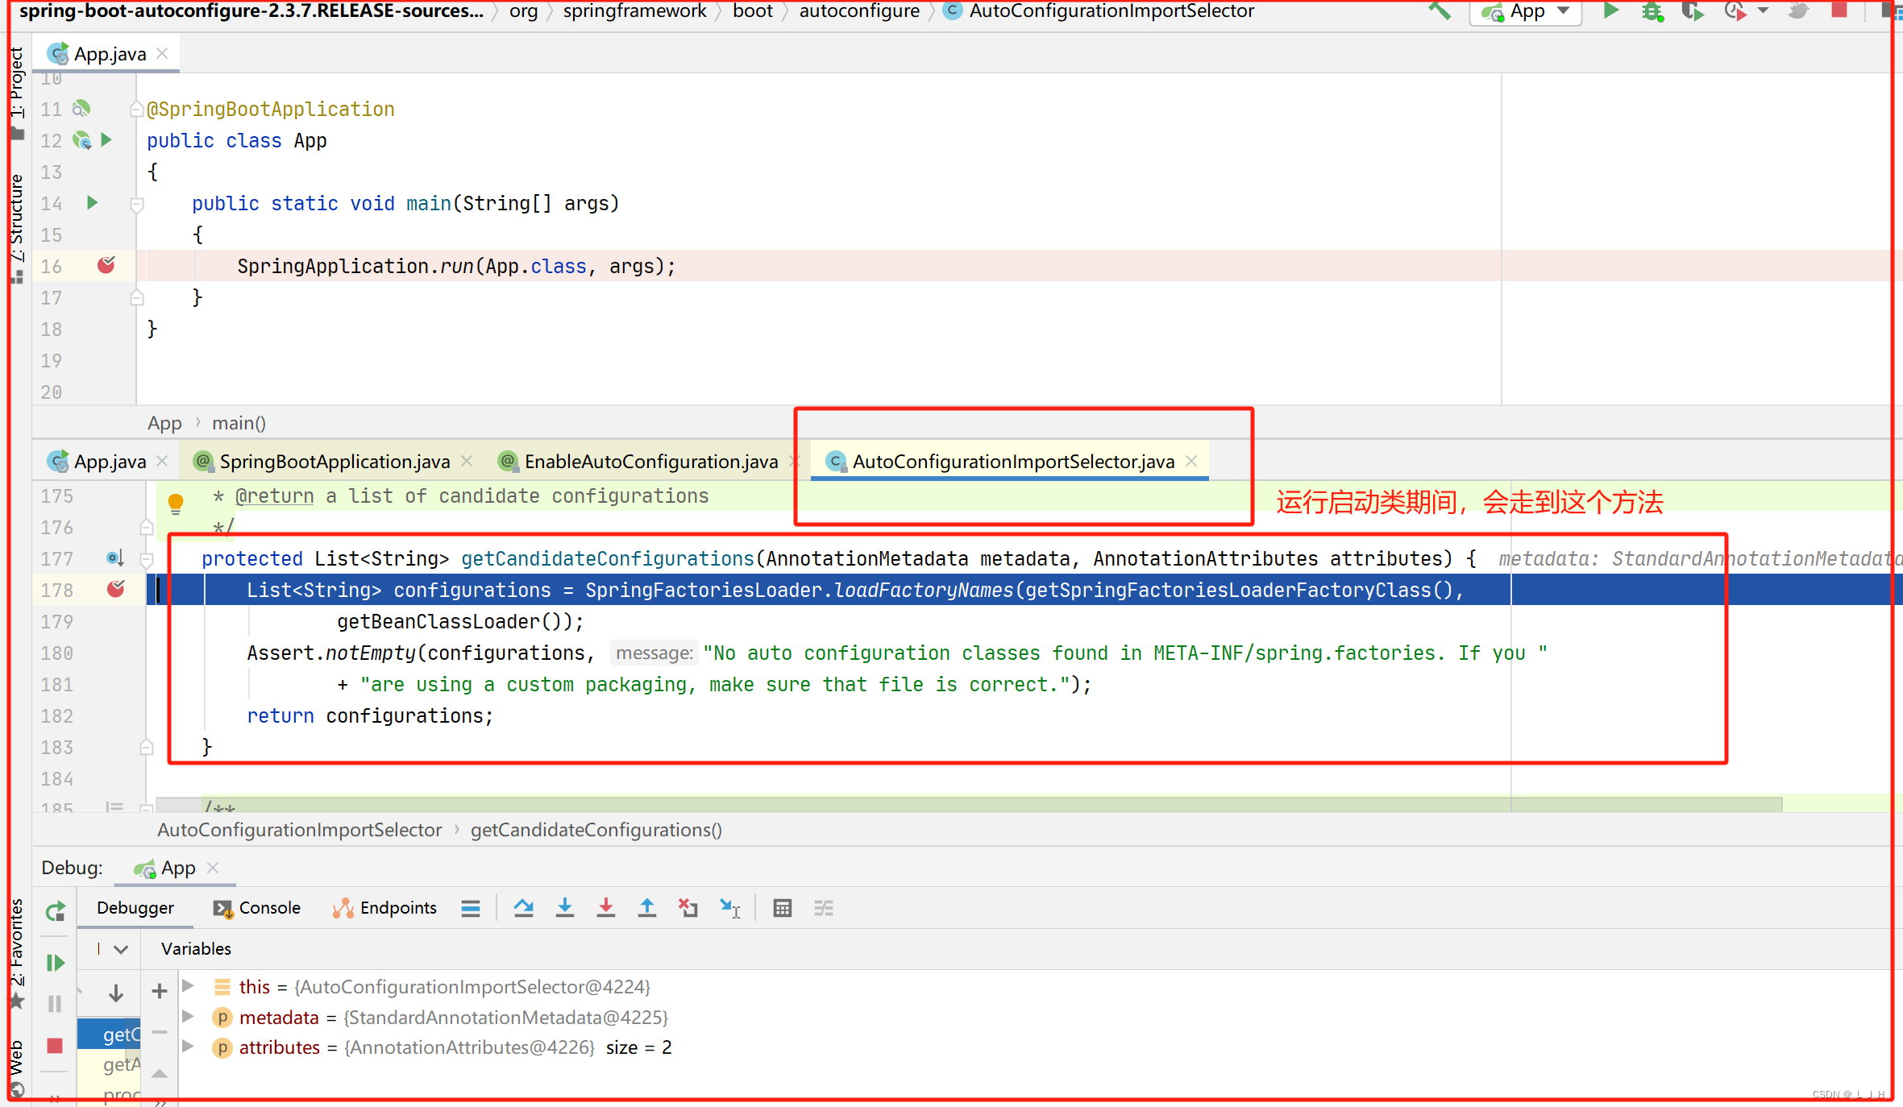The width and height of the screenshot is (1903, 1107).
Task: Switch to the Console tab
Action: pyautogui.click(x=257, y=908)
